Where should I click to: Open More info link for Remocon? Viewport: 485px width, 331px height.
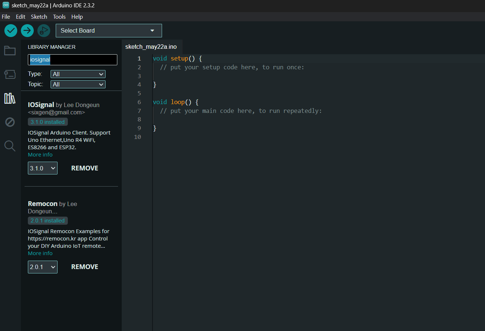point(40,253)
